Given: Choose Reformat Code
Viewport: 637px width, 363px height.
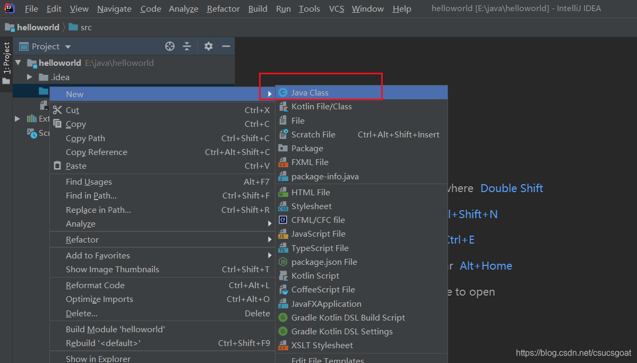Looking at the screenshot, I should click(x=162, y=286).
